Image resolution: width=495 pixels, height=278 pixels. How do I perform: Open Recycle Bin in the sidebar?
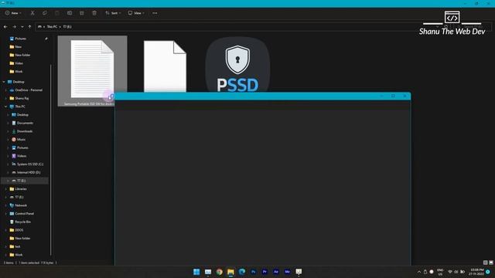[x=22, y=222]
